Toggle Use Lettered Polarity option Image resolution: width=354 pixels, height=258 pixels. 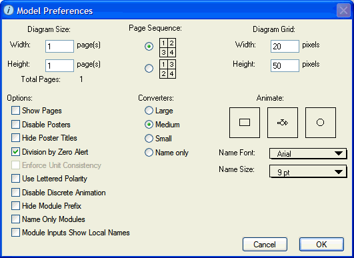[15, 179]
